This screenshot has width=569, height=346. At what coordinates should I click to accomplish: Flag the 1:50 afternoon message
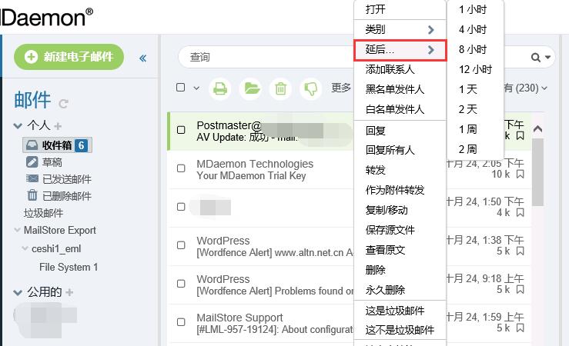tap(520, 213)
